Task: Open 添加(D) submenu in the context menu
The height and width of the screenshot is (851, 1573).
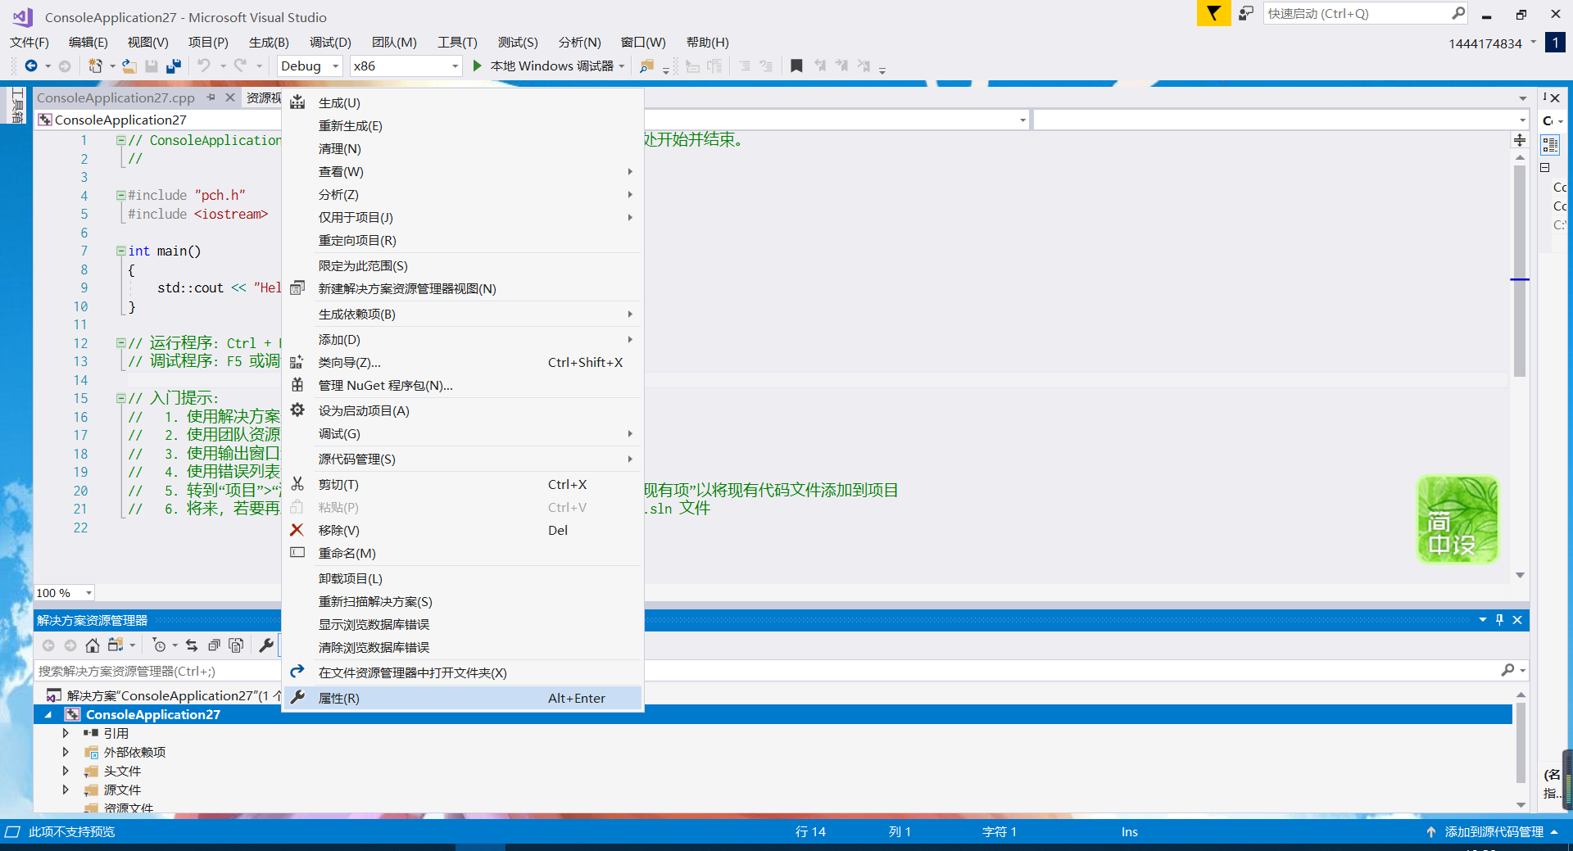Action: [463, 340]
